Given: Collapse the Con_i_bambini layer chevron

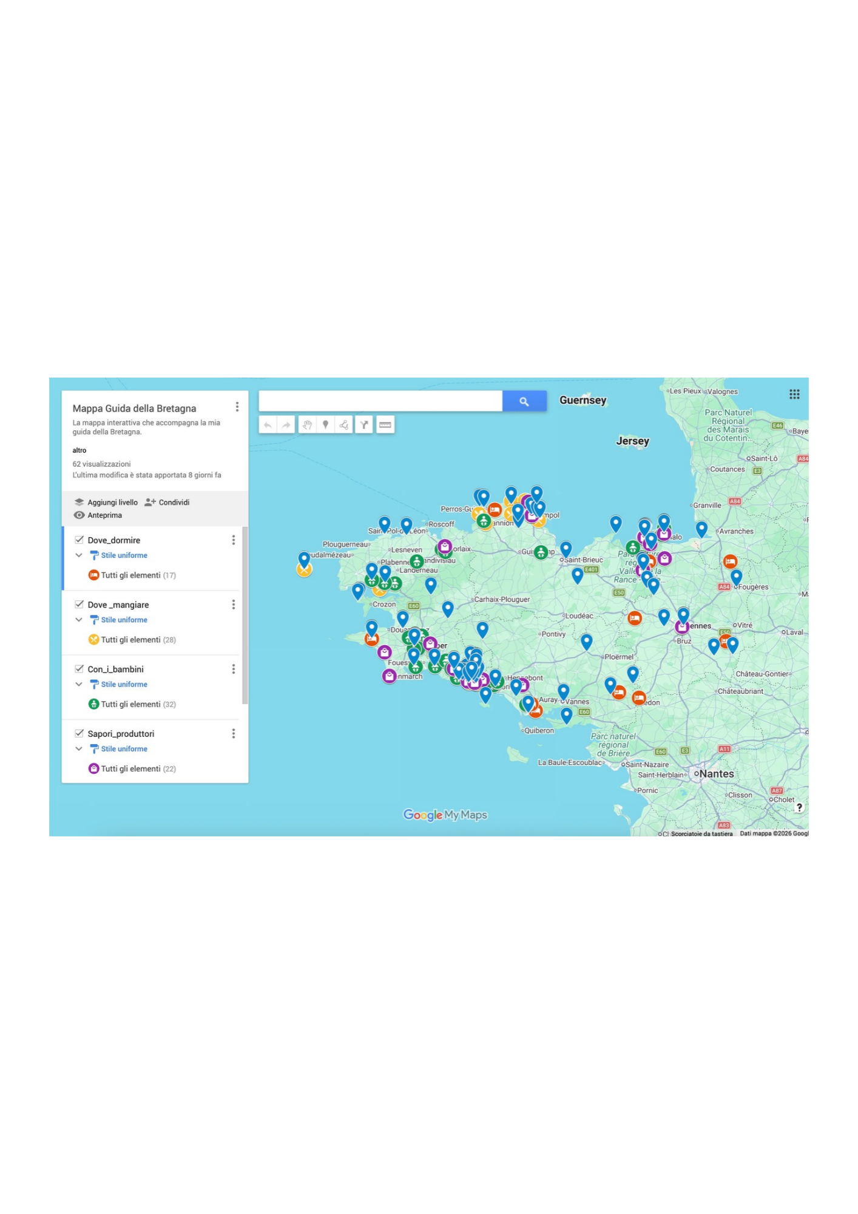Looking at the screenshot, I should coord(79,684).
